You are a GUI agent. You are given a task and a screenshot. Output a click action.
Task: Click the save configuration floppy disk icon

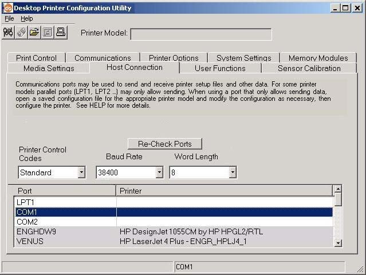click(x=48, y=33)
